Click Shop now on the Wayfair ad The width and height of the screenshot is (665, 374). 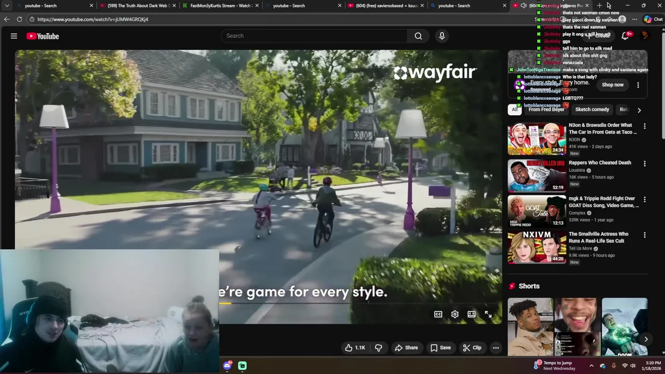tap(613, 85)
